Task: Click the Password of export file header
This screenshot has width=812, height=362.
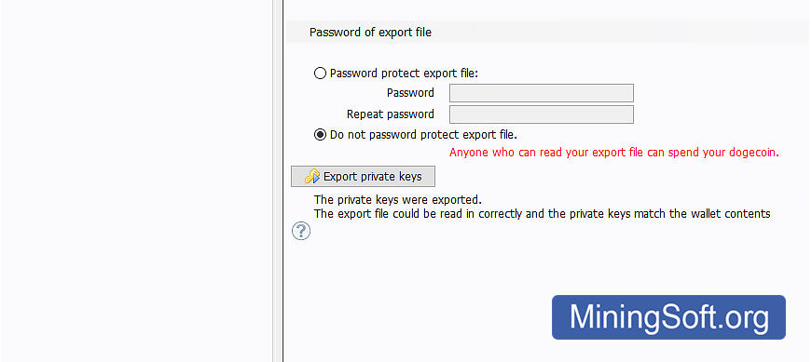Action: pyautogui.click(x=370, y=32)
